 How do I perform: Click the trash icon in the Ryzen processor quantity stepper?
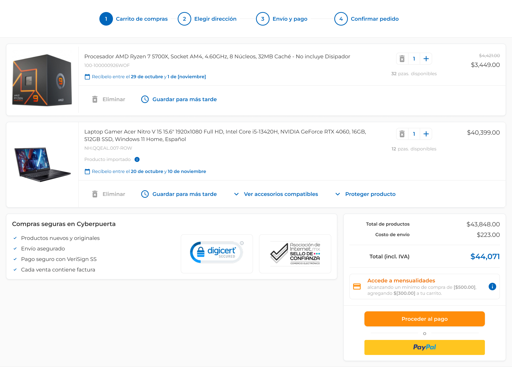pyautogui.click(x=402, y=58)
